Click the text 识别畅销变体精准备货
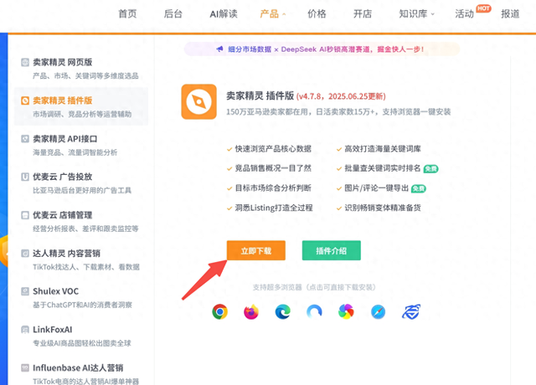 pos(383,208)
